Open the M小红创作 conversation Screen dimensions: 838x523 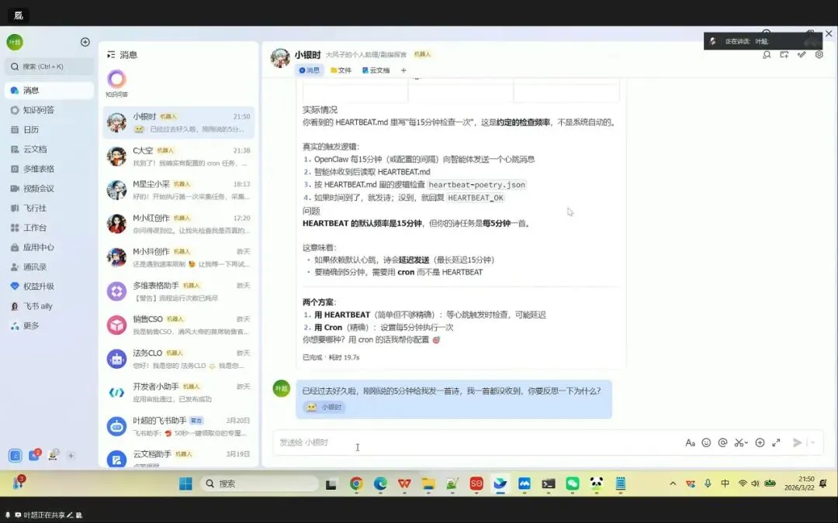pyautogui.click(x=178, y=224)
